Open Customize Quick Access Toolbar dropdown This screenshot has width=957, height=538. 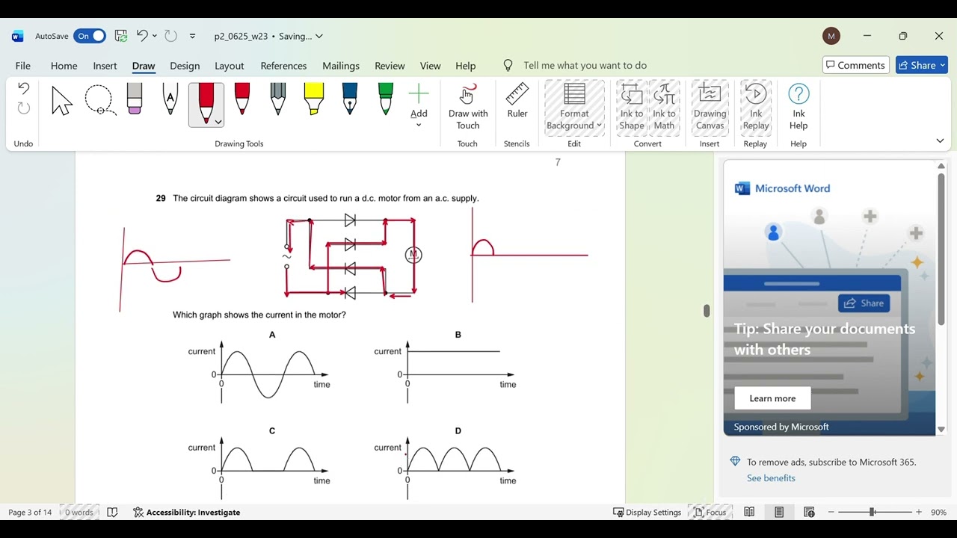coord(192,36)
